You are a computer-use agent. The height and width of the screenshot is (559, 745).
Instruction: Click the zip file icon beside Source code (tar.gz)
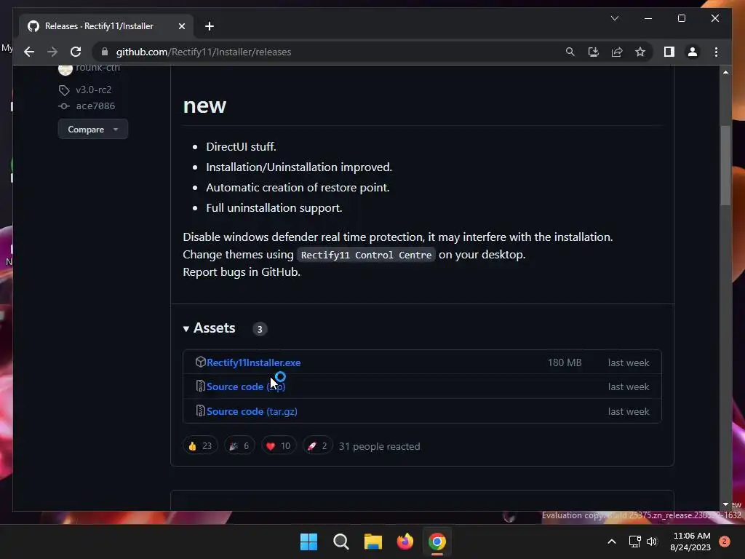[201, 411]
